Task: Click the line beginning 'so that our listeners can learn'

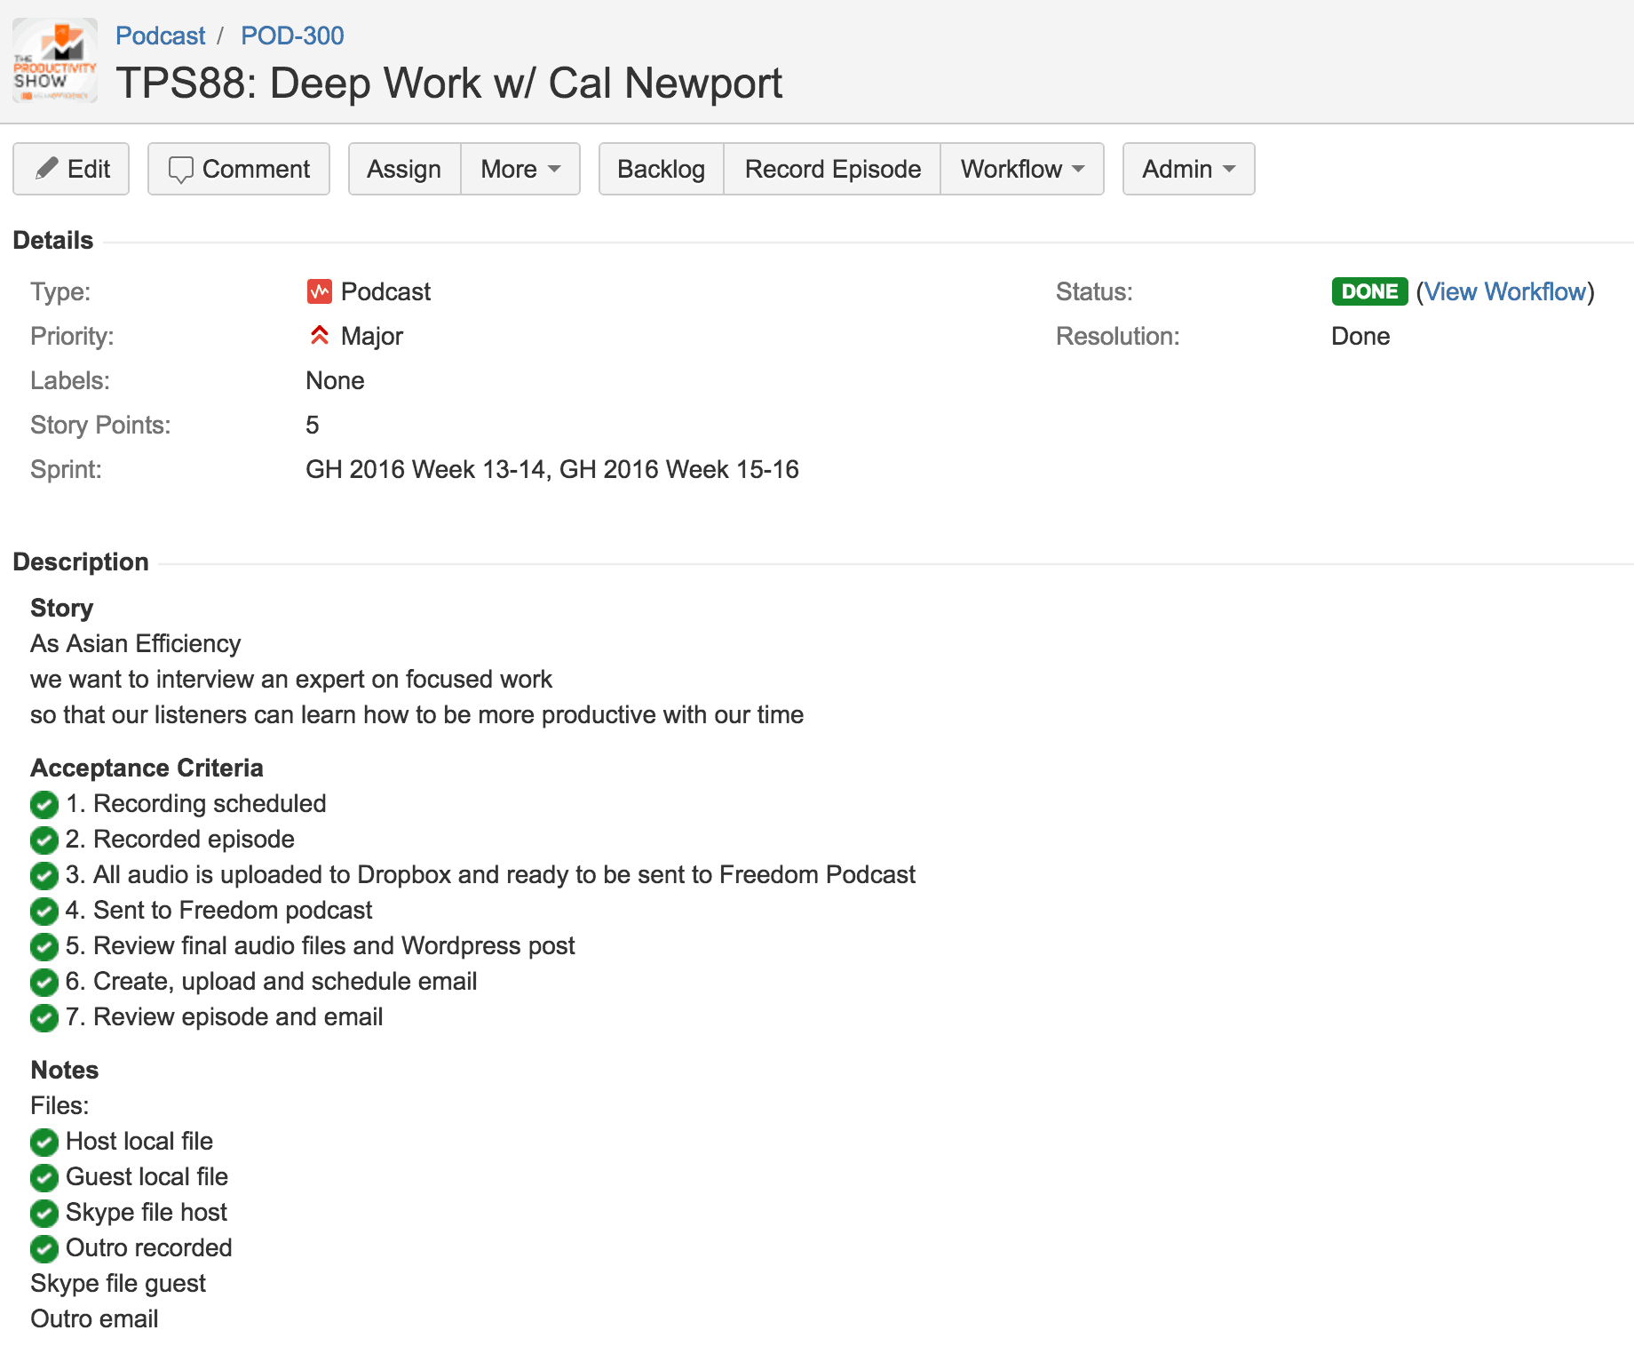Action: coord(417,714)
